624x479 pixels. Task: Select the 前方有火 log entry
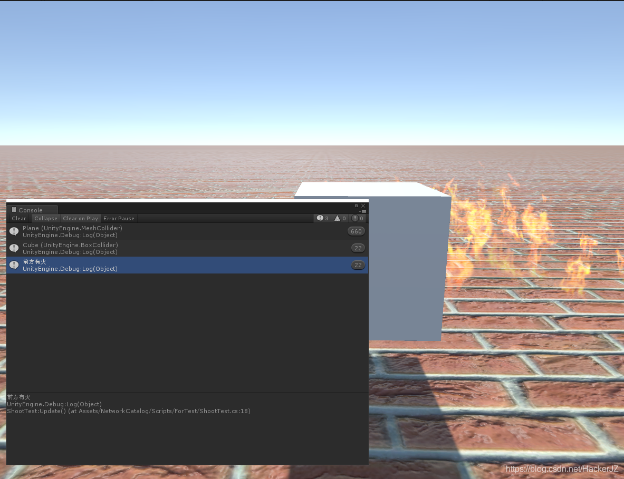(187, 265)
